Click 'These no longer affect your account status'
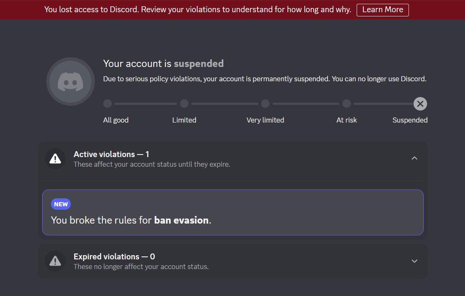The height and width of the screenshot is (296, 465). [141, 267]
